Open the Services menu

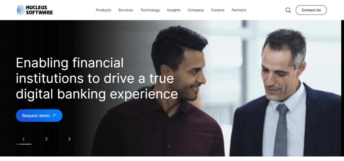(x=126, y=10)
